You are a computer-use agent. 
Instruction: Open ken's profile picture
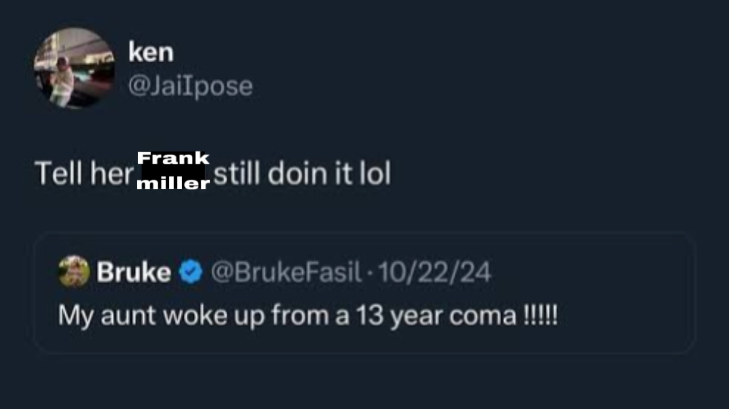click(x=74, y=68)
